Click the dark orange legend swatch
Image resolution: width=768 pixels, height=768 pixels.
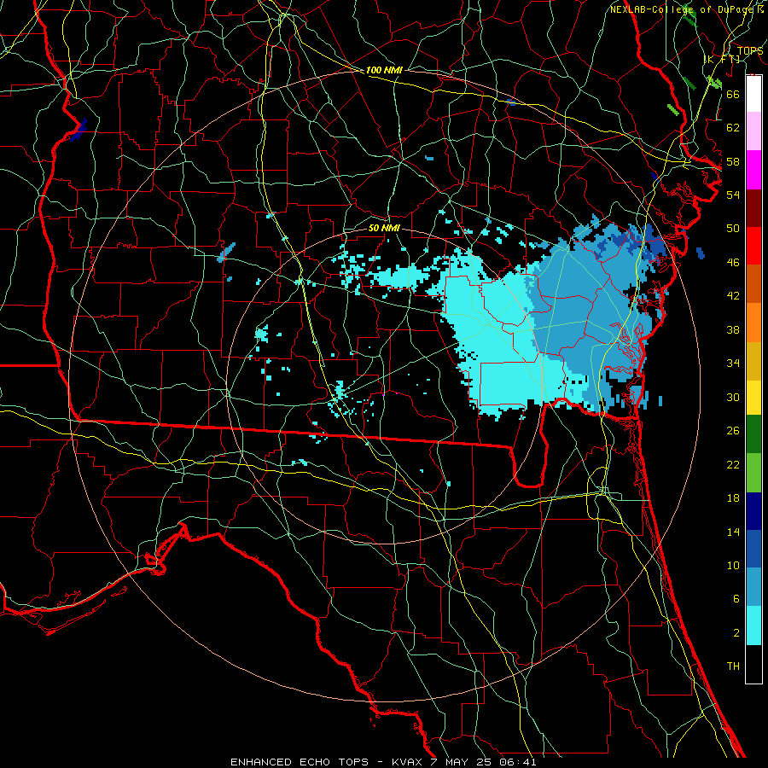[753, 283]
